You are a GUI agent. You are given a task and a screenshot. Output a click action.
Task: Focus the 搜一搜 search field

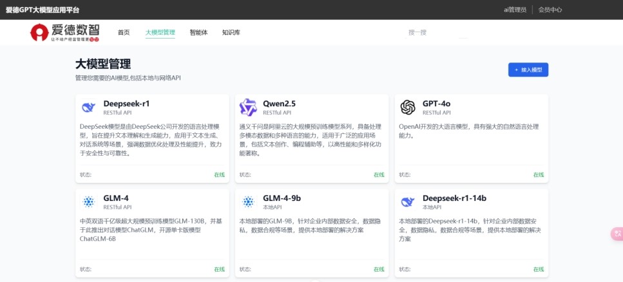pos(437,33)
